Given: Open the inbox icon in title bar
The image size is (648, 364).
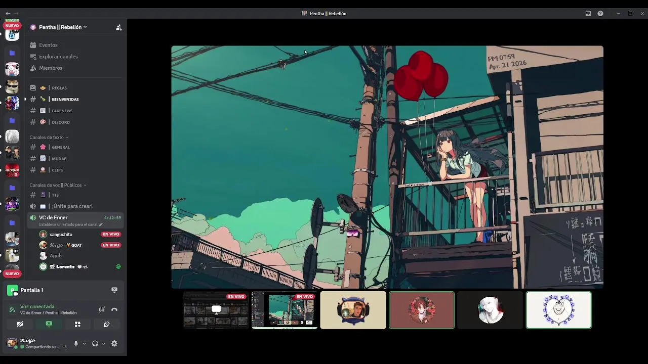Looking at the screenshot, I should pos(588,14).
